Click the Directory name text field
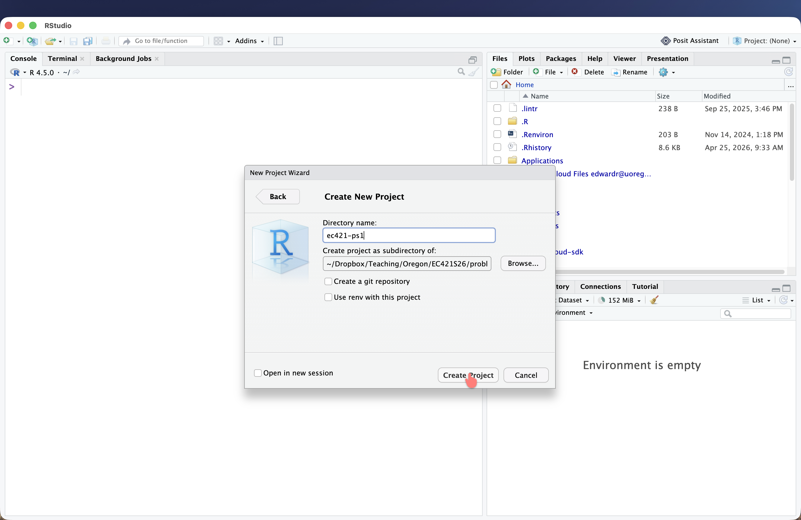 coord(408,235)
